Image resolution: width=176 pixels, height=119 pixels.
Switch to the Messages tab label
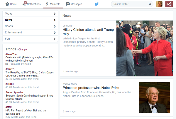click(x=76, y=4)
